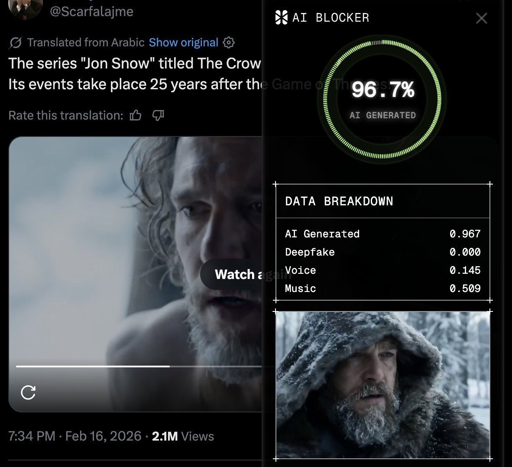Click the 96.7% AI Generated gauge

pos(382,99)
